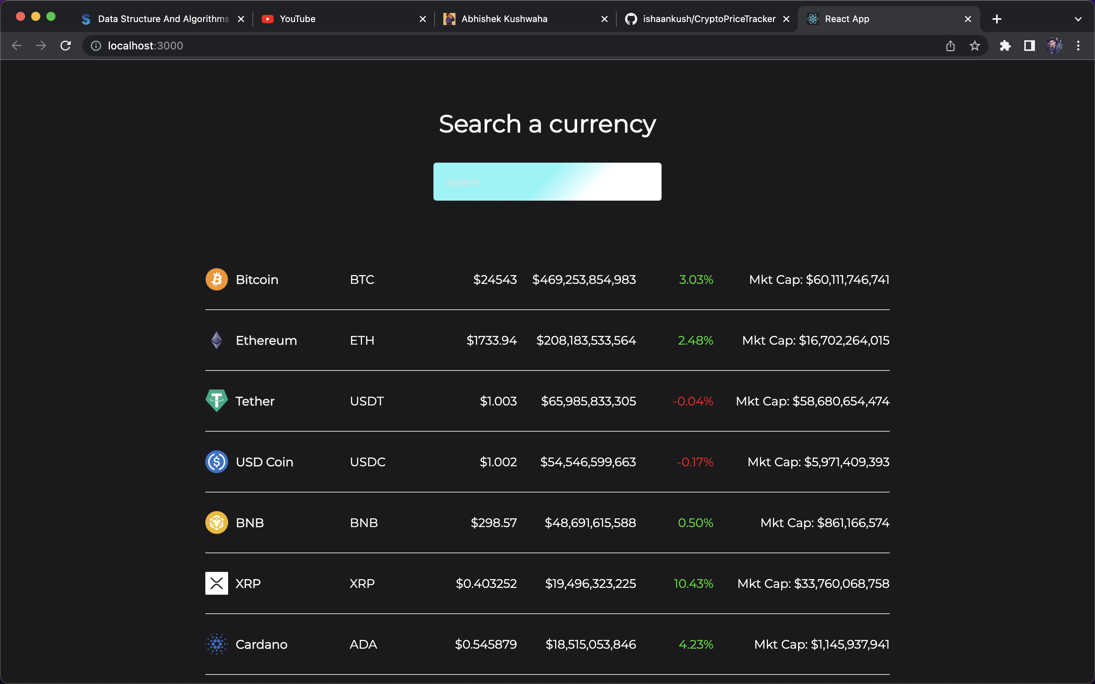
Task: Toggle the browser side panel
Action: (x=1029, y=46)
